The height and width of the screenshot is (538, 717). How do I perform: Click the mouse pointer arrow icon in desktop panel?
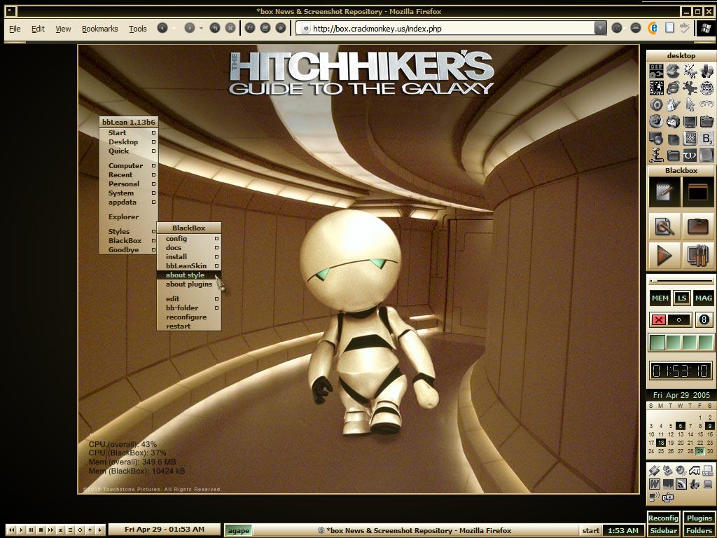pos(690,105)
